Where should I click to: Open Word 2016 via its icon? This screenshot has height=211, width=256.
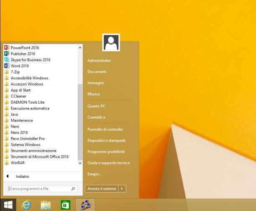7,66
